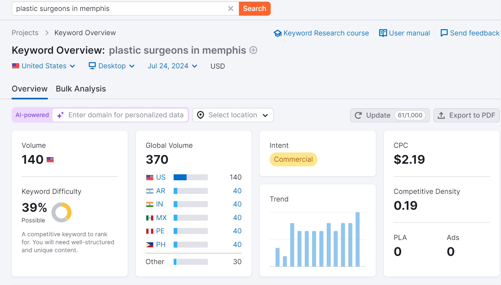Click the orange Search button
The width and height of the screenshot is (501, 285).
click(x=254, y=9)
